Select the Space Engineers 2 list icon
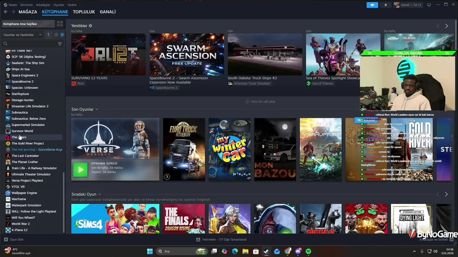458x257 pixels. coord(8,75)
